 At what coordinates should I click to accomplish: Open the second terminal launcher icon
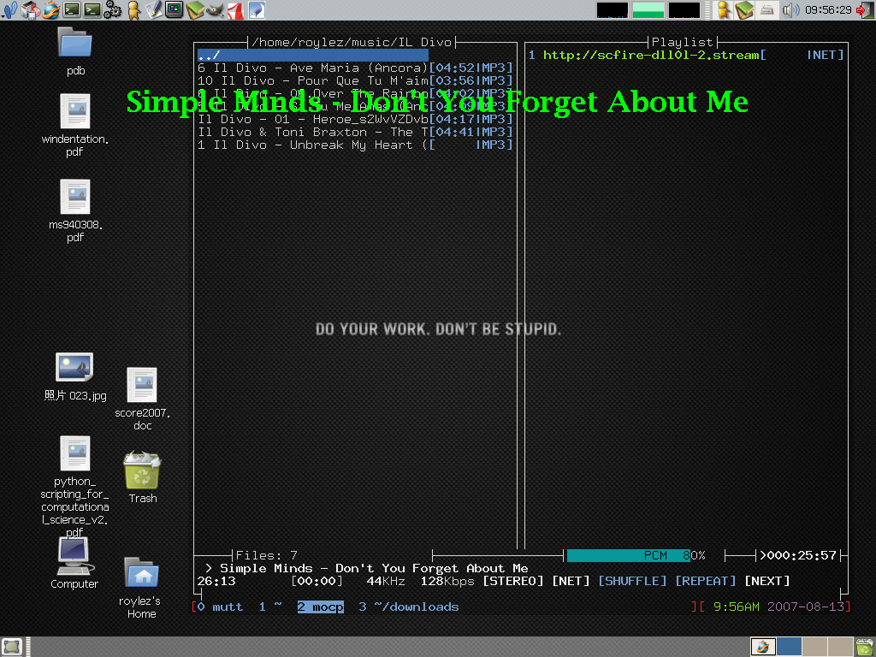click(92, 10)
